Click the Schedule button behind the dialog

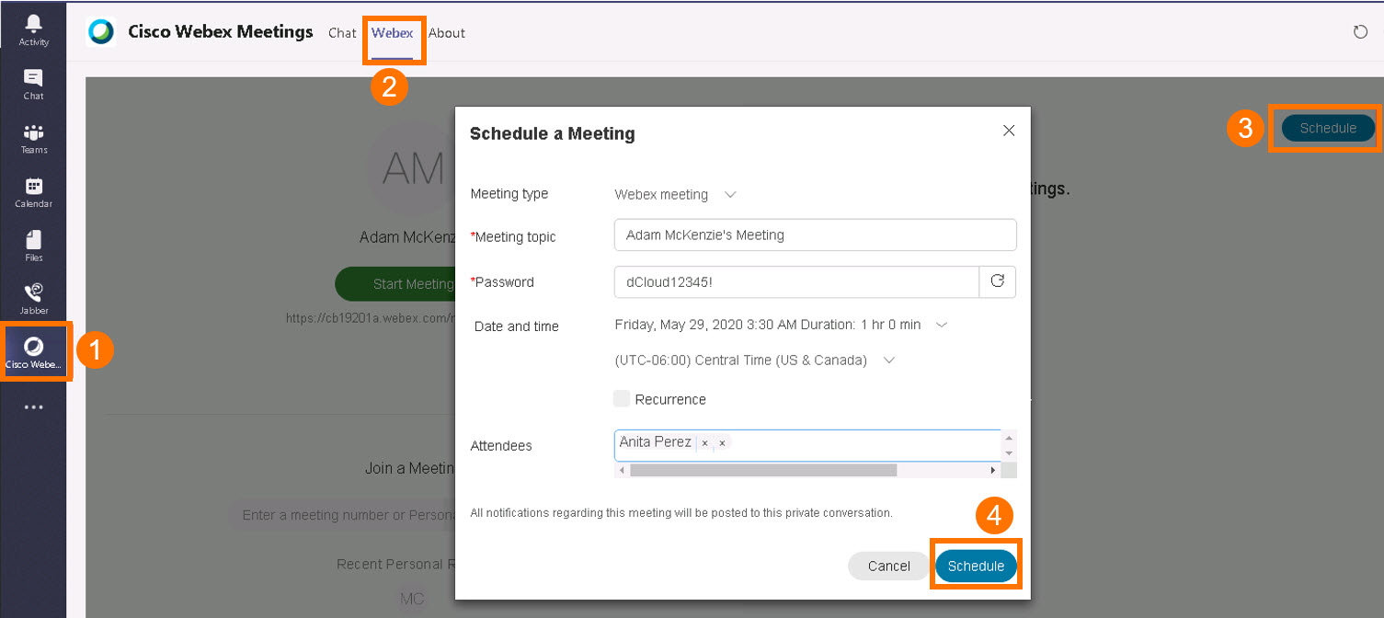point(1329,128)
